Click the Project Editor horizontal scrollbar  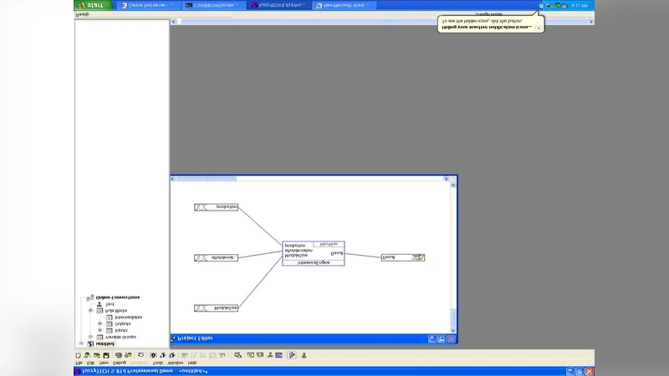[x=309, y=178]
